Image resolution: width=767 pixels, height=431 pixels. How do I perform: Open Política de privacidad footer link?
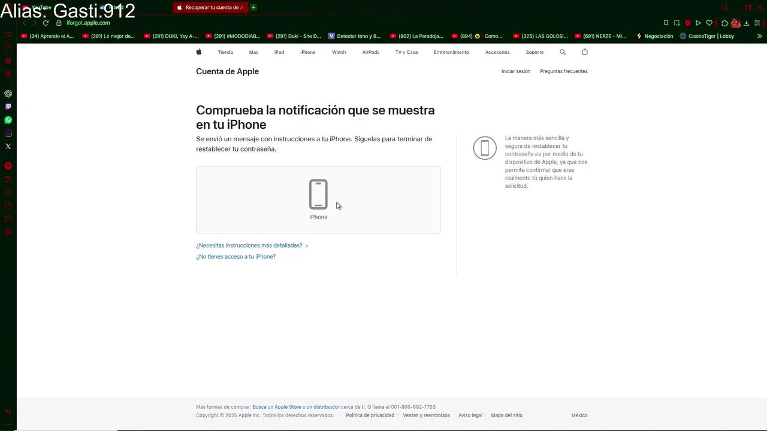click(370, 415)
